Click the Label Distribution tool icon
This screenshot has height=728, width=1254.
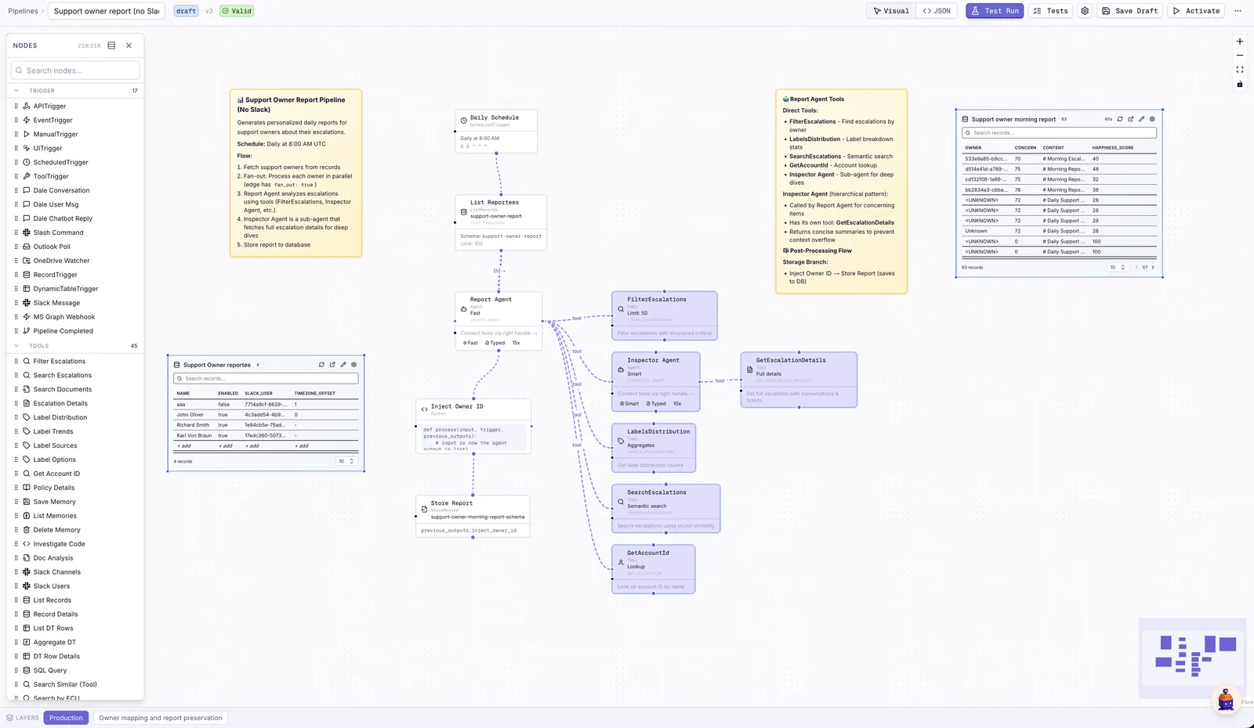[27, 418]
